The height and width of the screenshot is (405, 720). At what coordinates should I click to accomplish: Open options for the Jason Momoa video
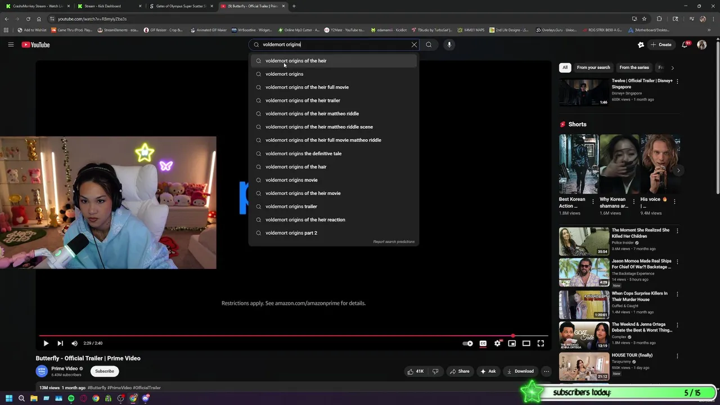(677, 262)
